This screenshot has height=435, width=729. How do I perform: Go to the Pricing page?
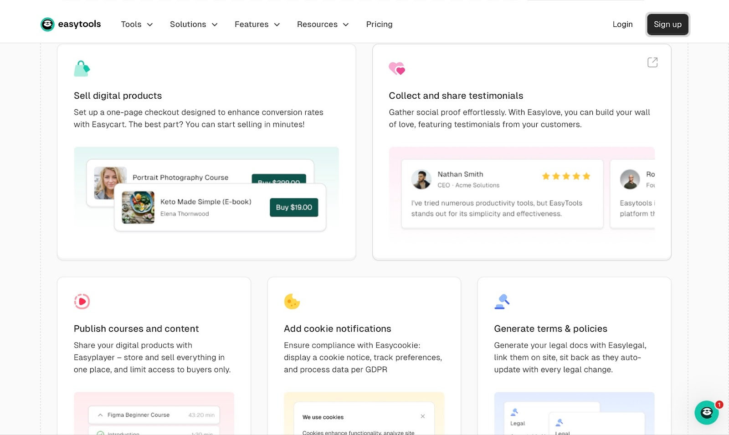pos(379,24)
